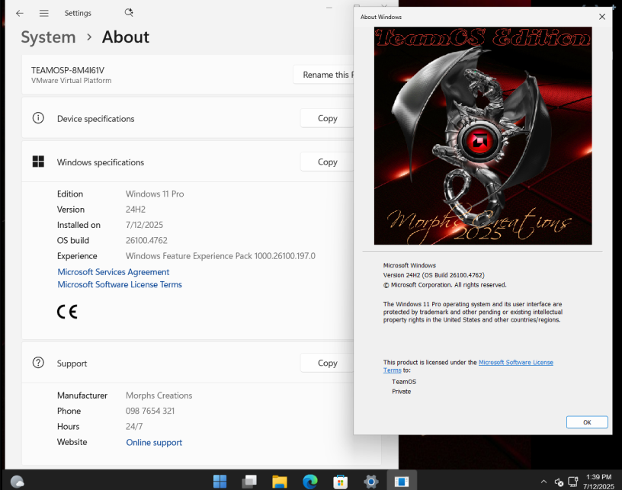Image resolution: width=622 pixels, height=490 pixels.
Task: Click the About heading in Settings
Action: tap(126, 37)
